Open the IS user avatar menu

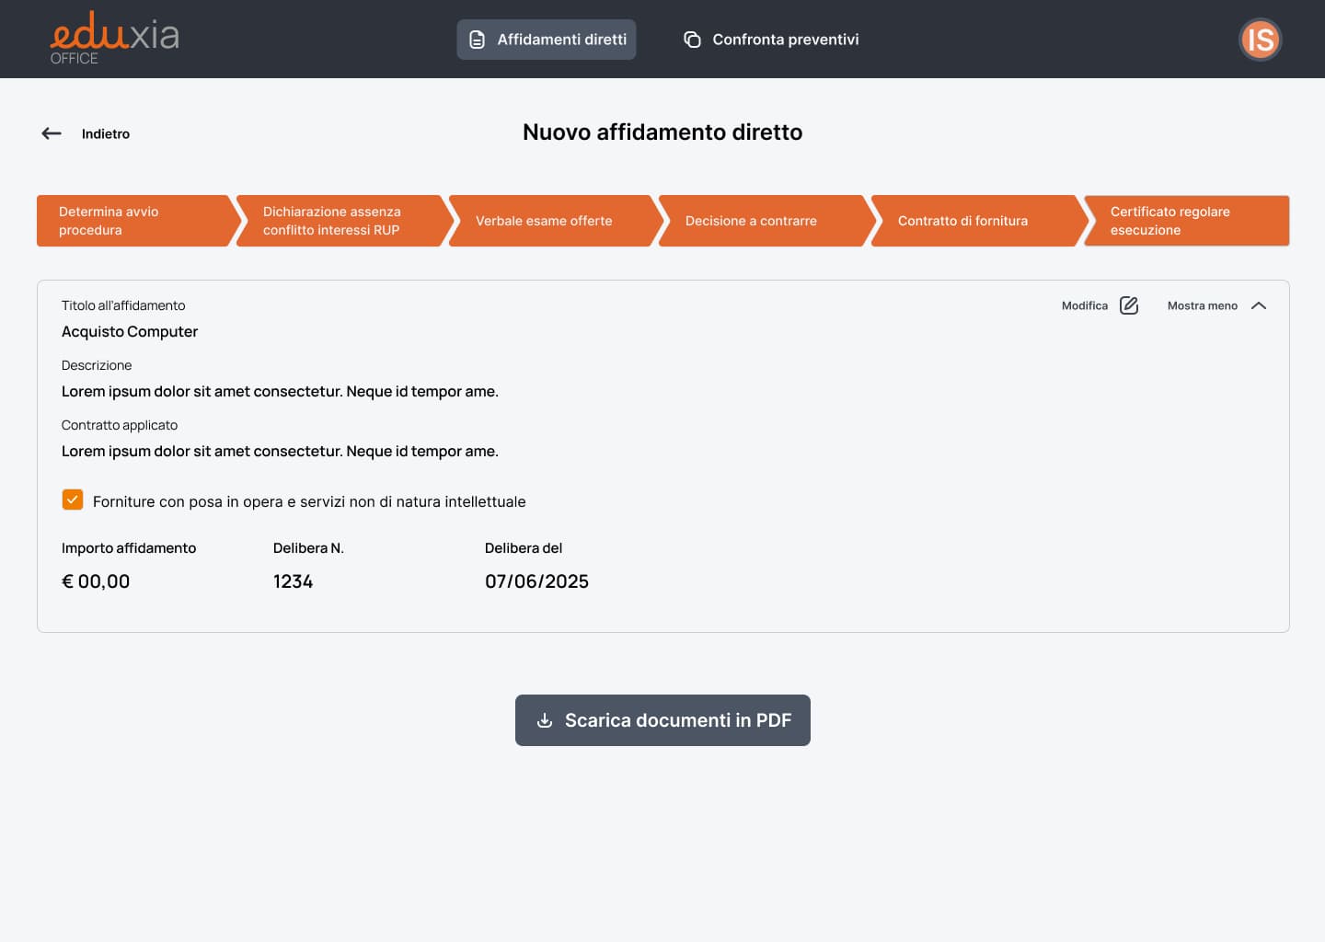[x=1260, y=40]
